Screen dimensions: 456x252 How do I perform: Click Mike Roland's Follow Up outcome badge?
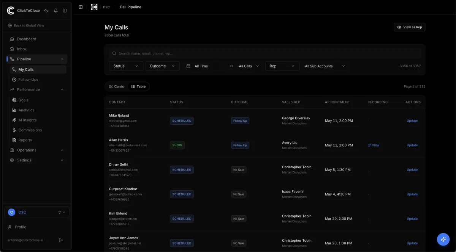tap(240, 121)
